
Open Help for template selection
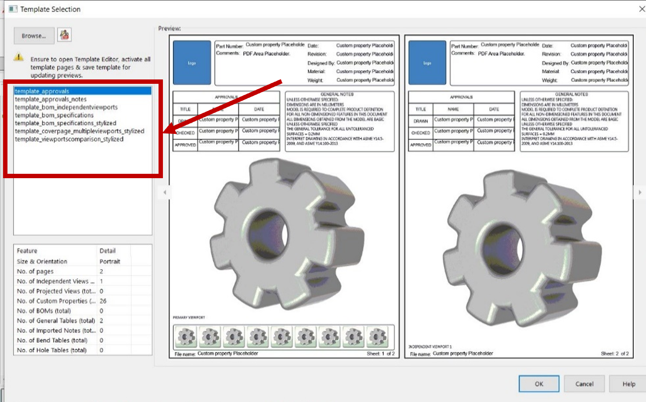(628, 384)
